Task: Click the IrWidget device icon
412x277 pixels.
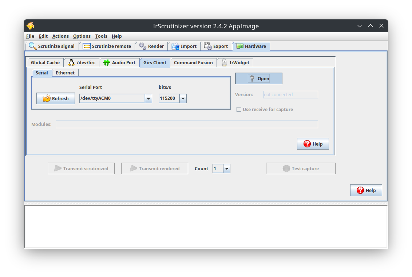Action: click(x=224, y=62)
